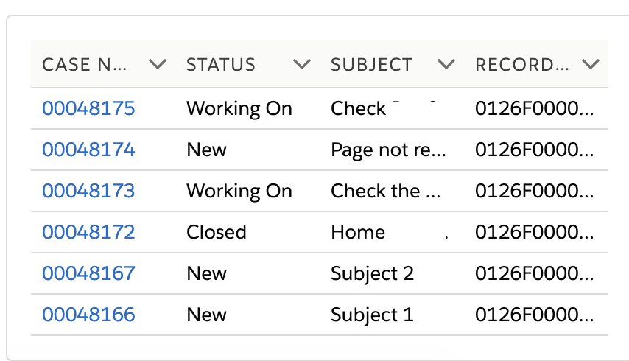Sort by the Status column header
Screen dimensions: 629x361
pyautogui.click(x=221, y=65)
